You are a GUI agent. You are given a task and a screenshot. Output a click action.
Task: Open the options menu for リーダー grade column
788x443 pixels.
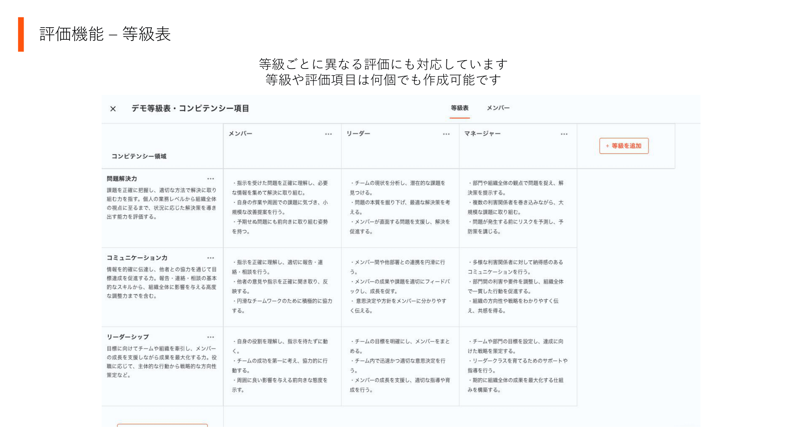pos(446,134)
